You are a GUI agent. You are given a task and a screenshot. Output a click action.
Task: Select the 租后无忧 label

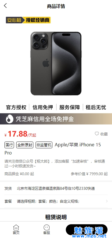96,107
